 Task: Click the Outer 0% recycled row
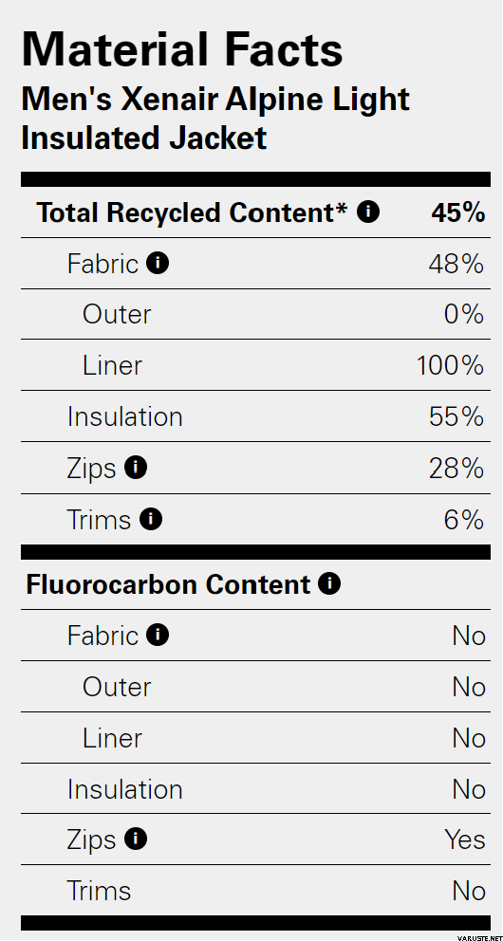point(255,314)
